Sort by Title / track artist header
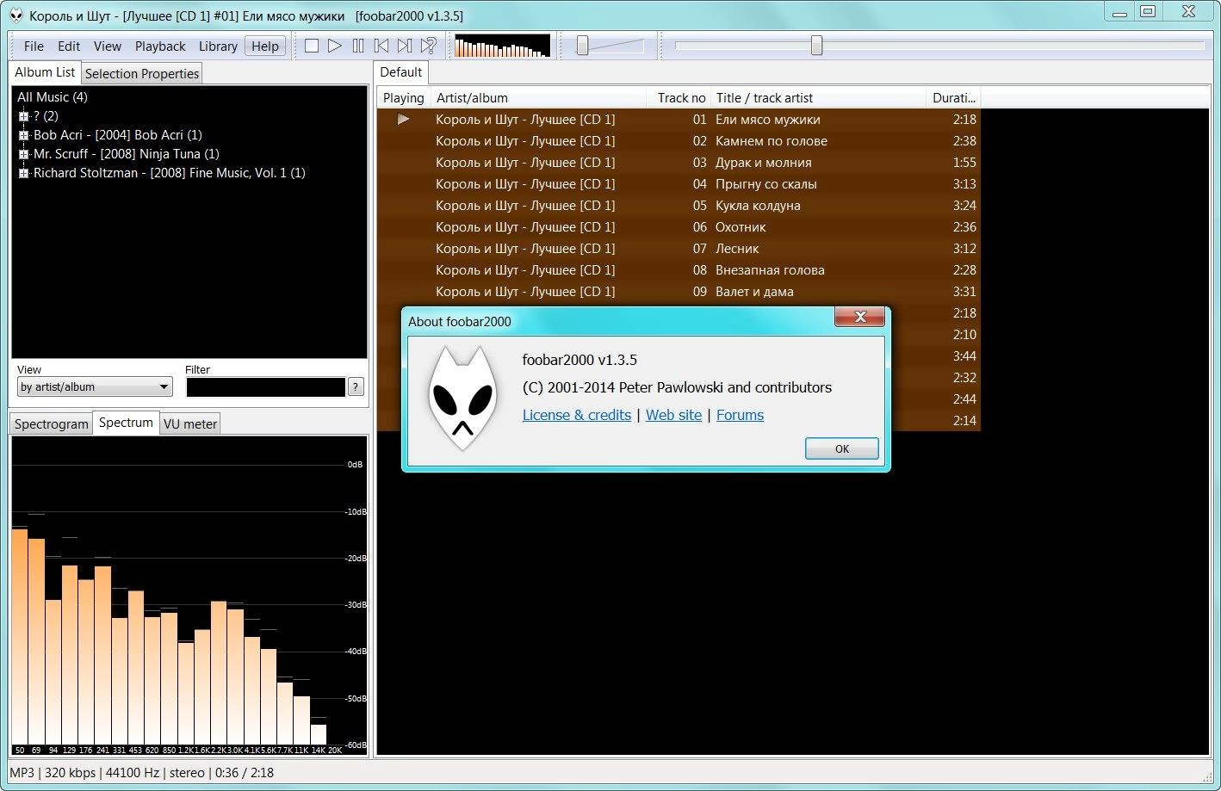Screen dimensions: 1221x791 coord(818,98)
